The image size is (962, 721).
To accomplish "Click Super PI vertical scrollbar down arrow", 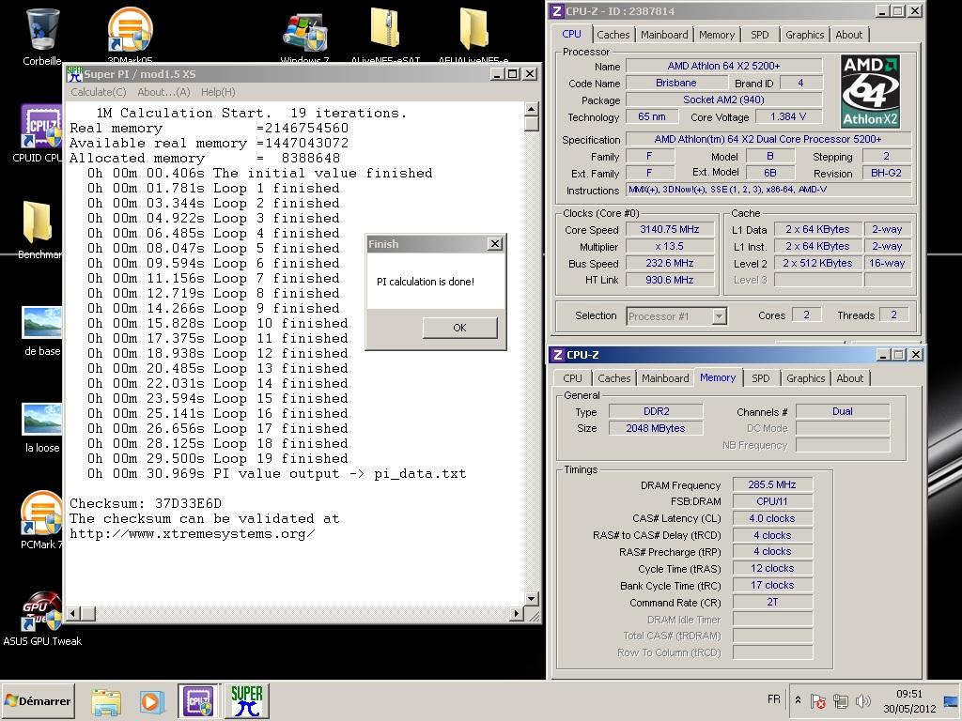I will [x=532, y=598].
